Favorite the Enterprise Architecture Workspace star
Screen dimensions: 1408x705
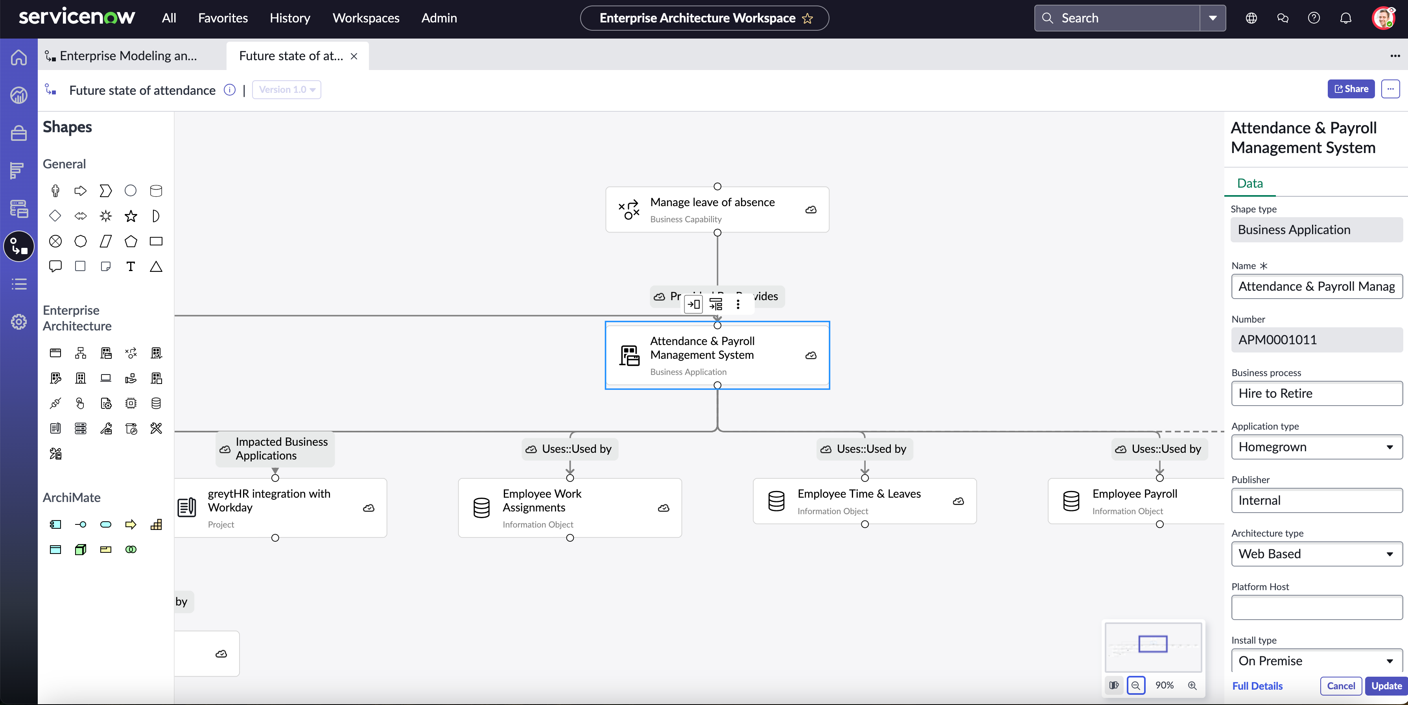coord(807,18)
